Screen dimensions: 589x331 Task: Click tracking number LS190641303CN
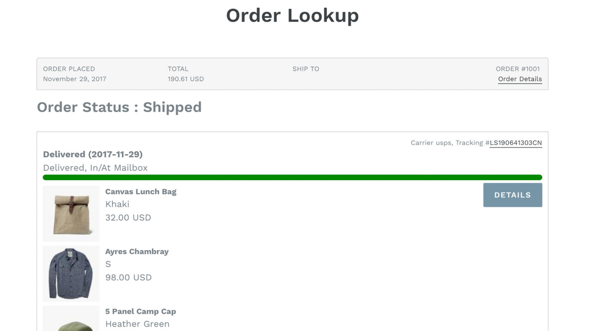(x=515, y=143)
